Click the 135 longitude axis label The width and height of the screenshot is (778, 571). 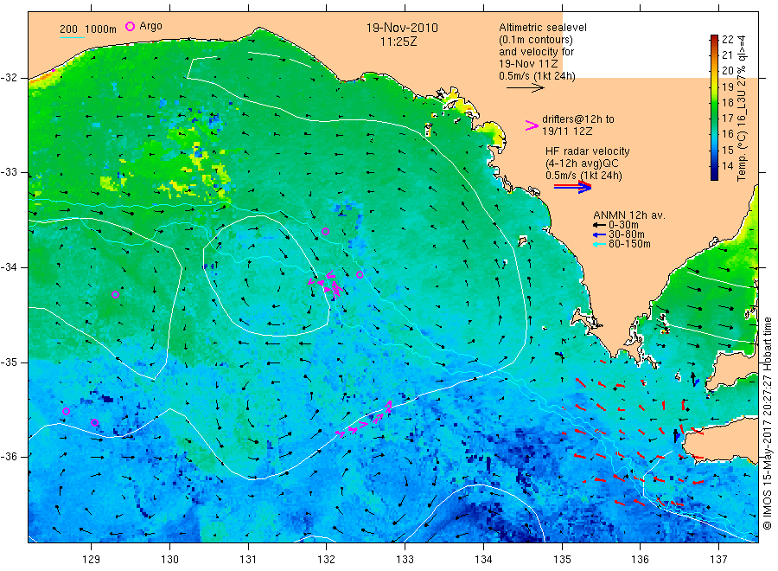click(x=562, y=560)
